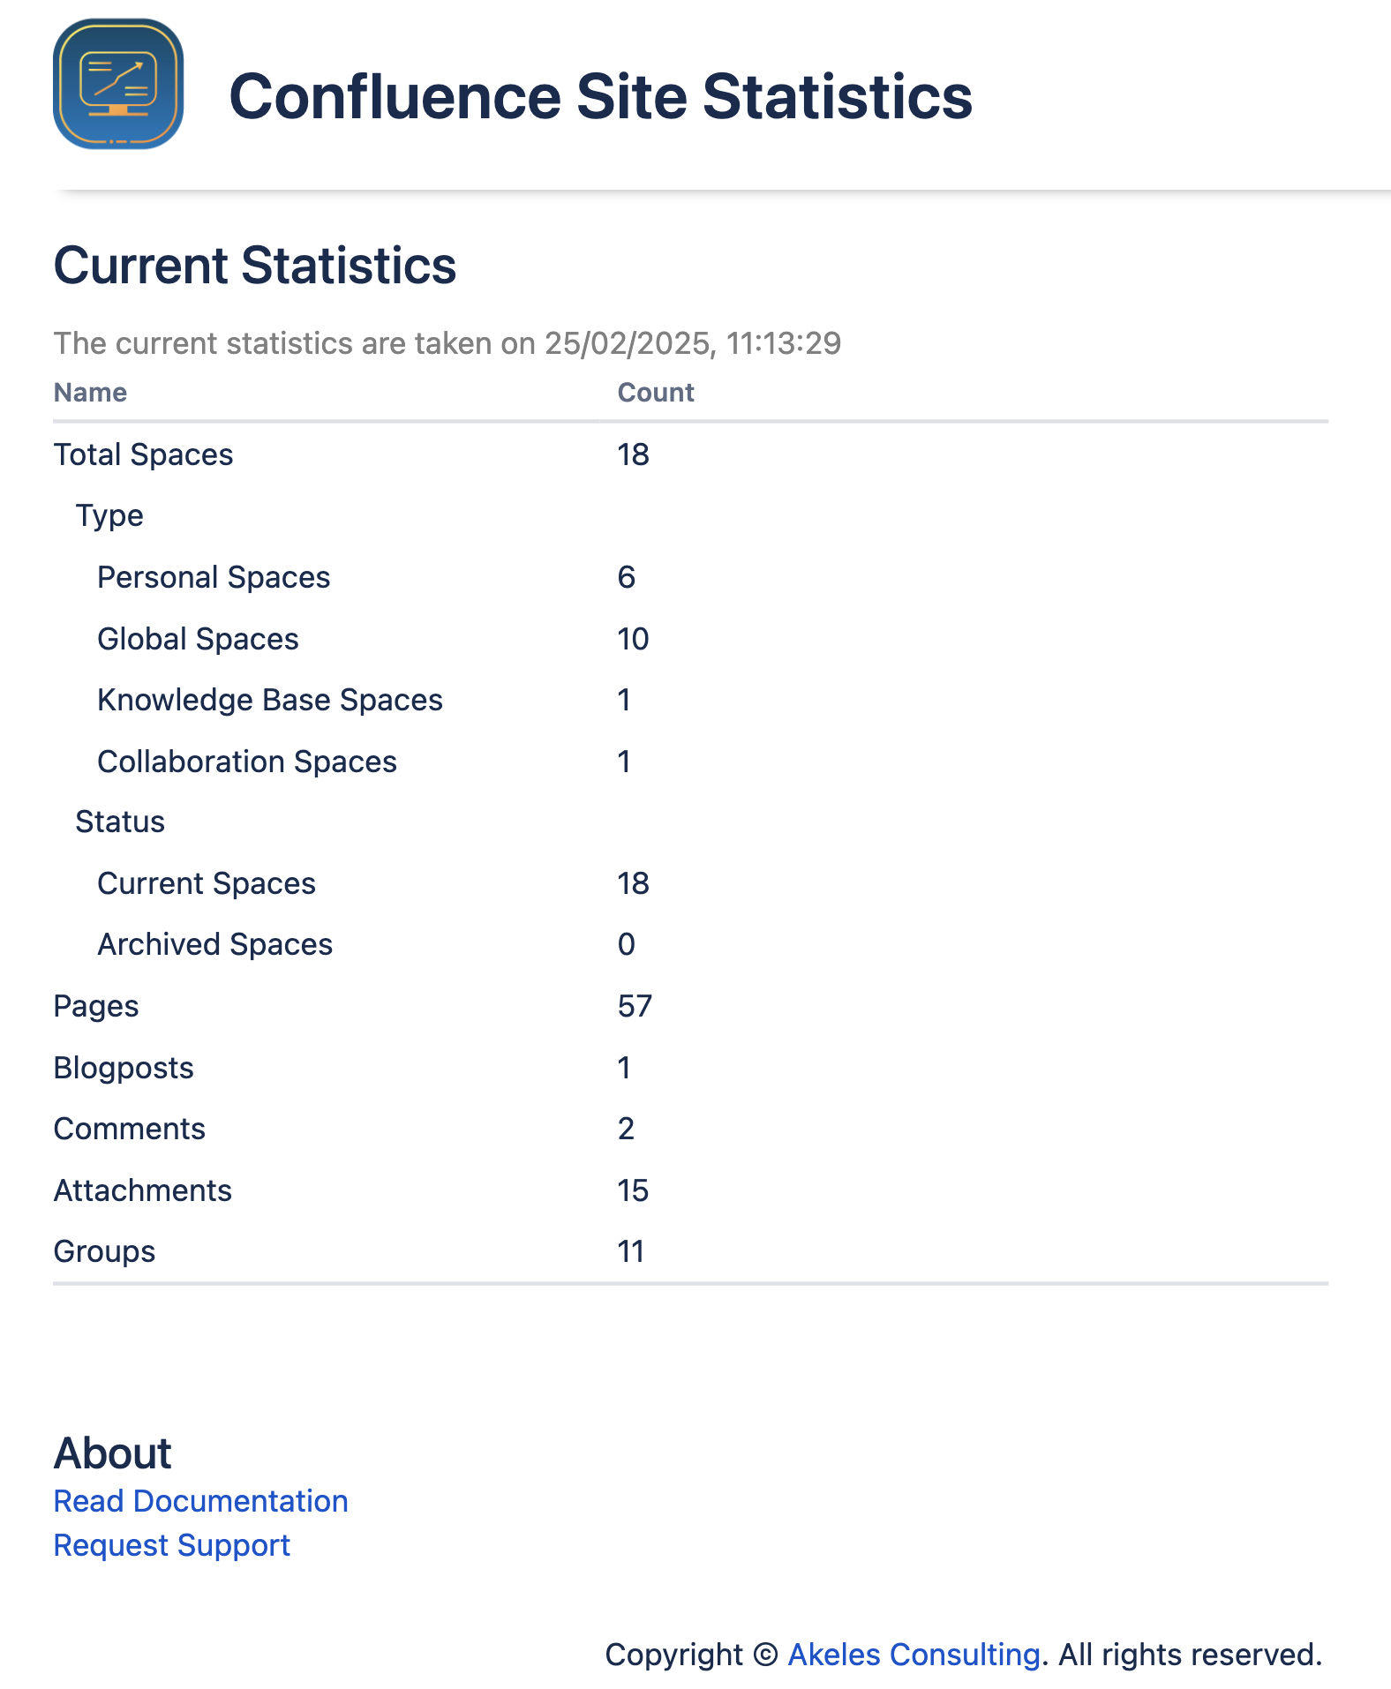Open the Akeles Consulting link

pos(913,1655)
